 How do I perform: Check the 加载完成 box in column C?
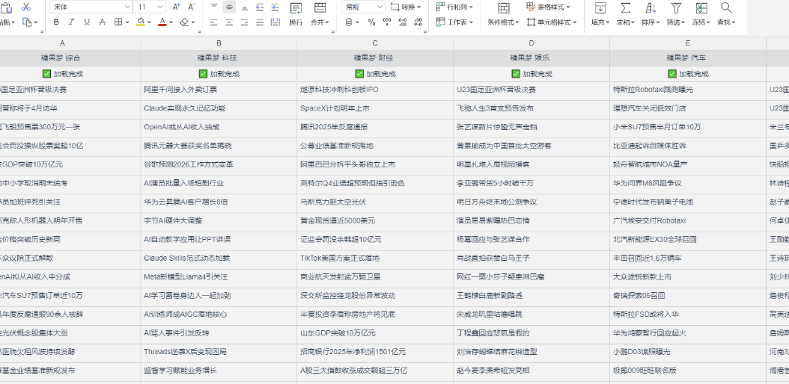[x=359, y=74]
